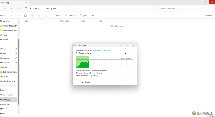Click Ventoy (D:) in the address bar
This screenshot has height=117, width=215.
(51, 8)
